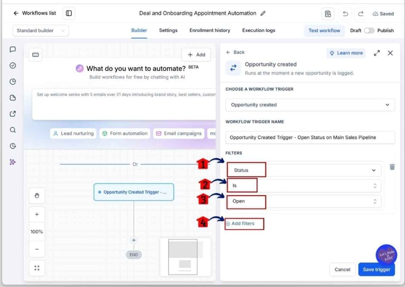Open the Standard builder dropdown

(41, 30)
